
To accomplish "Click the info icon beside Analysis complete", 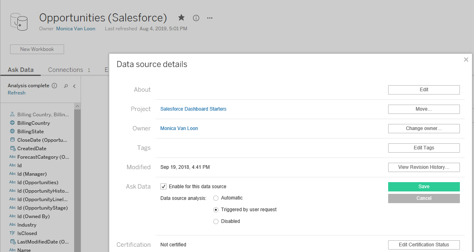I will point(54,85).
